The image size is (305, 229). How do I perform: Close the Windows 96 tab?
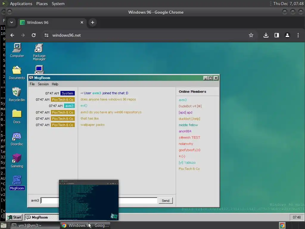[82, 22]
